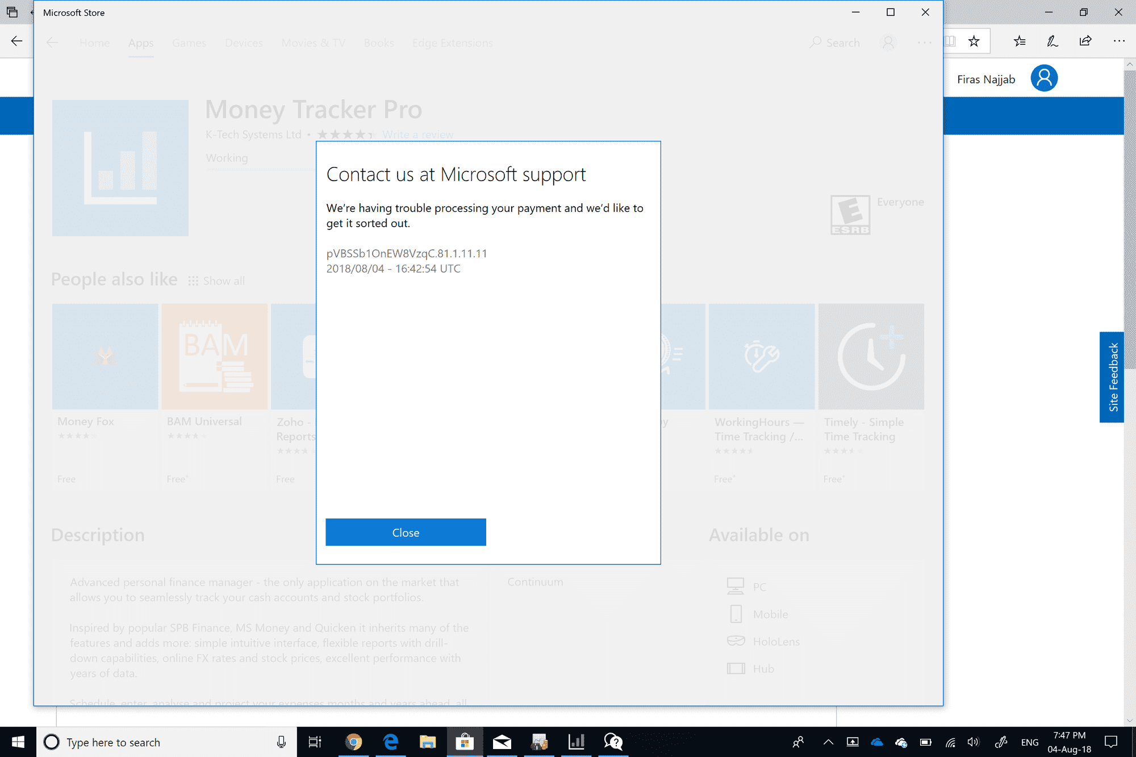Switch to the Books tab
The width and height of the screenshot is (1136, 757).
click(x=379, y=43)
